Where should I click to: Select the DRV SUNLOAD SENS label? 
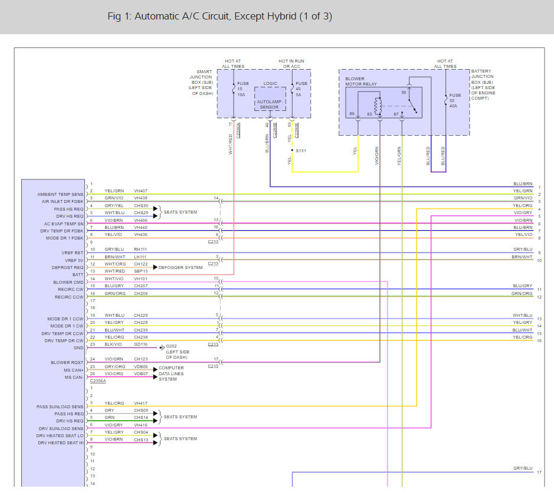(61, 428)
